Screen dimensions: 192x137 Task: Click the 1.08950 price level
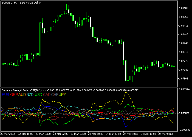pos(183,17)
